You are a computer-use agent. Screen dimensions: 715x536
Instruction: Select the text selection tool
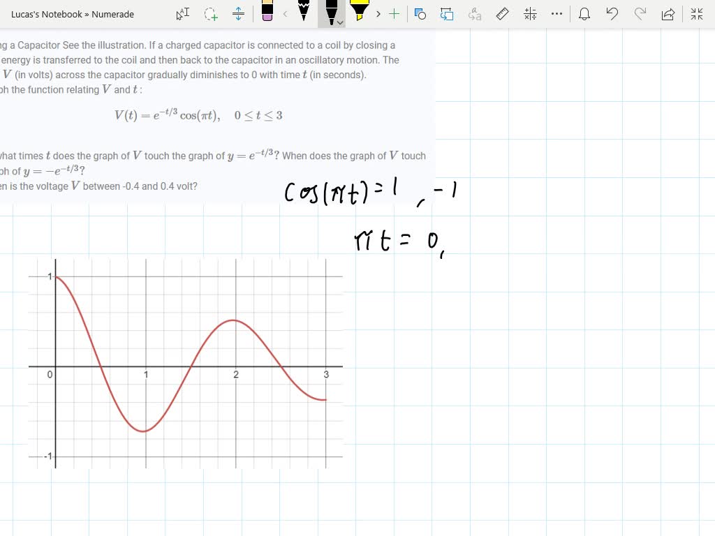click(182, 14)
